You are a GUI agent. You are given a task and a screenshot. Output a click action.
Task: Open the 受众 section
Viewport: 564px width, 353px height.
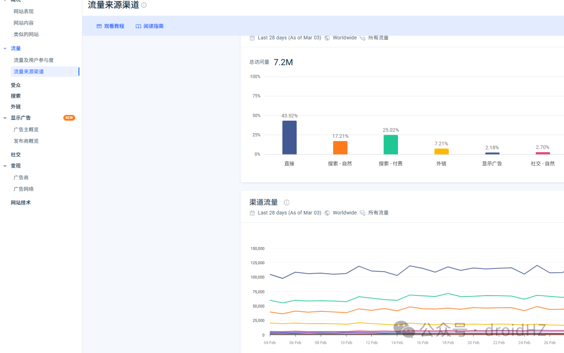pyautogui.click(x=16, y=85)
